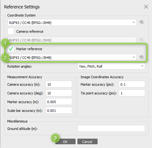
Task: Click the Marker reference label
Action: pyautogui.click(x=29, y=49)
